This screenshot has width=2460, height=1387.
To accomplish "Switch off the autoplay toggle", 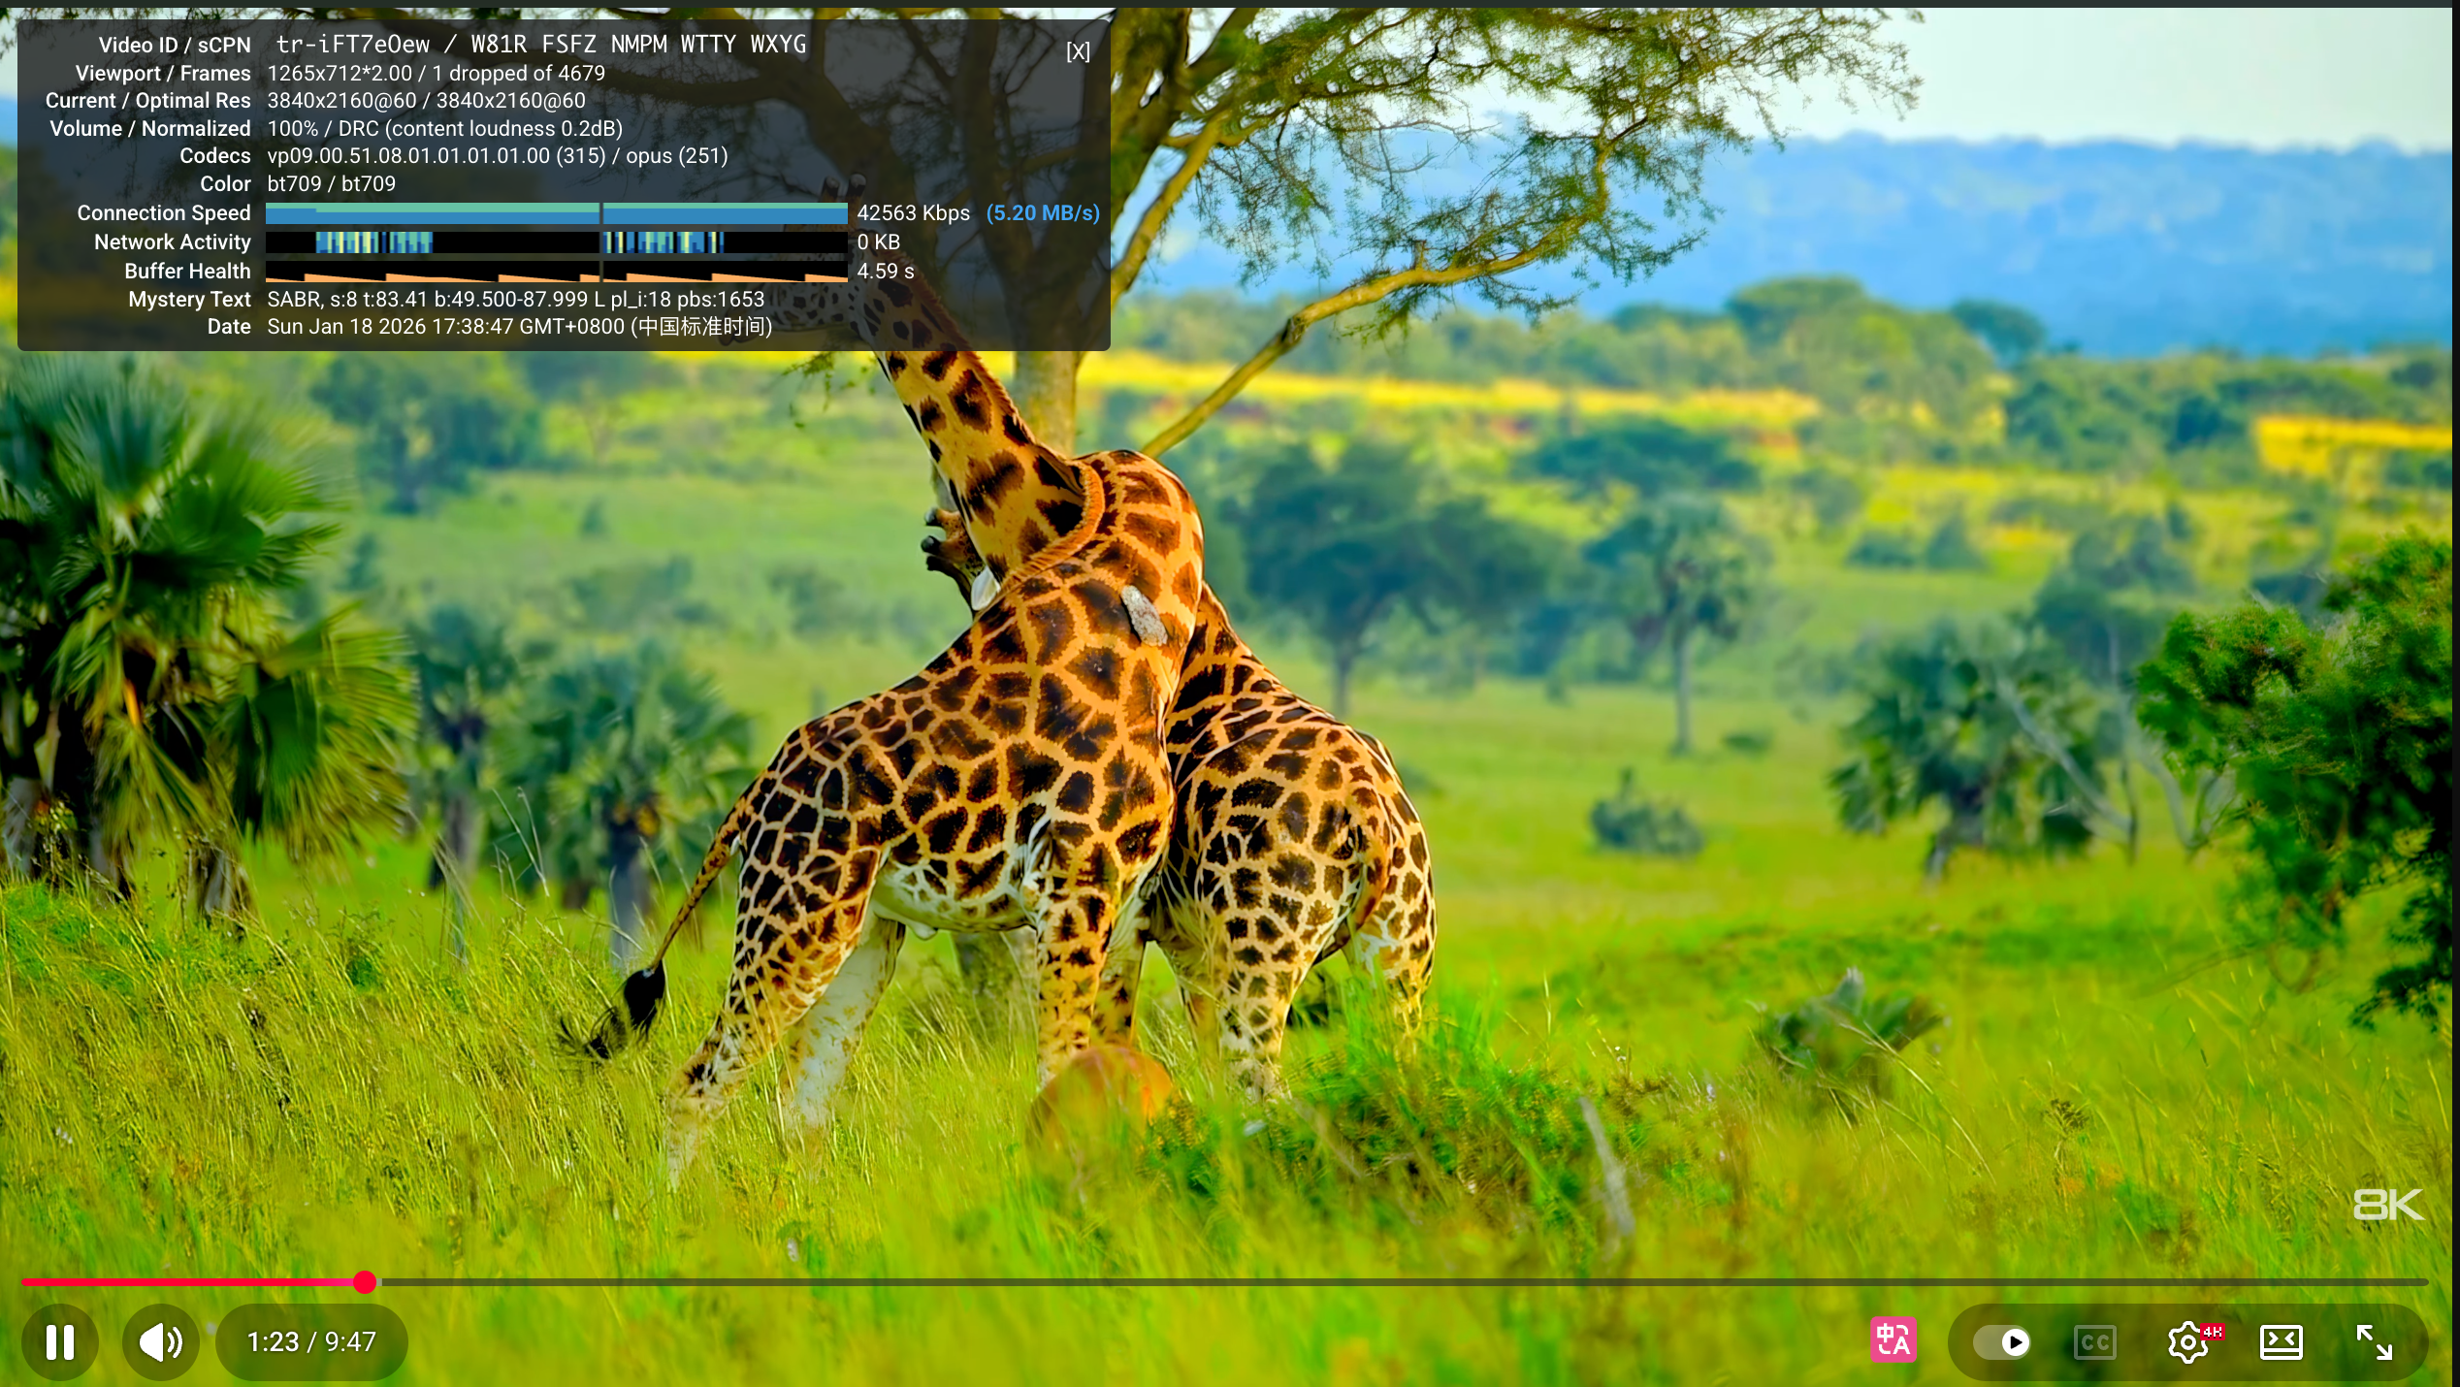I will pos(2003,1342).
